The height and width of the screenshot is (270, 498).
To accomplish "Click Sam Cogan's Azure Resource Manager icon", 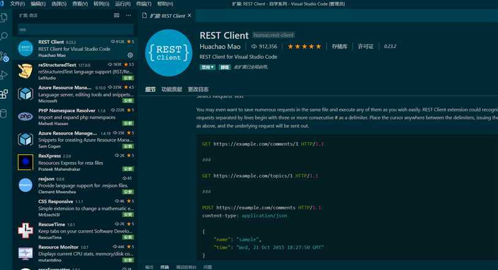I will [x=25, y=139].
